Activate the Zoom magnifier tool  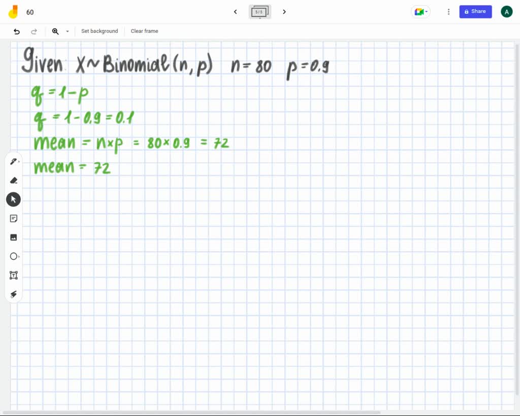point(55,31)
